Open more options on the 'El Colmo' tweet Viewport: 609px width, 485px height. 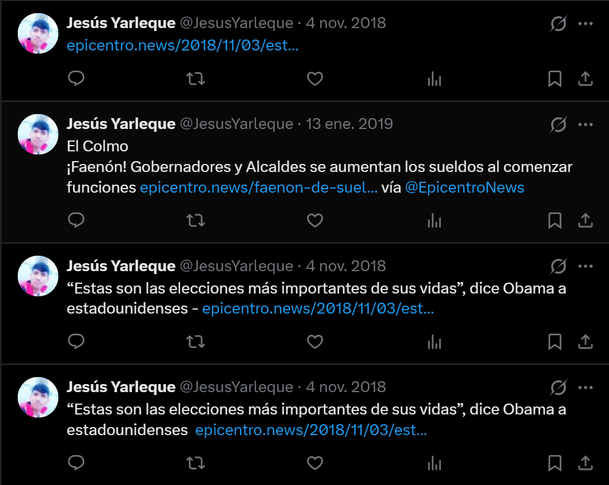tap(585, 124)
